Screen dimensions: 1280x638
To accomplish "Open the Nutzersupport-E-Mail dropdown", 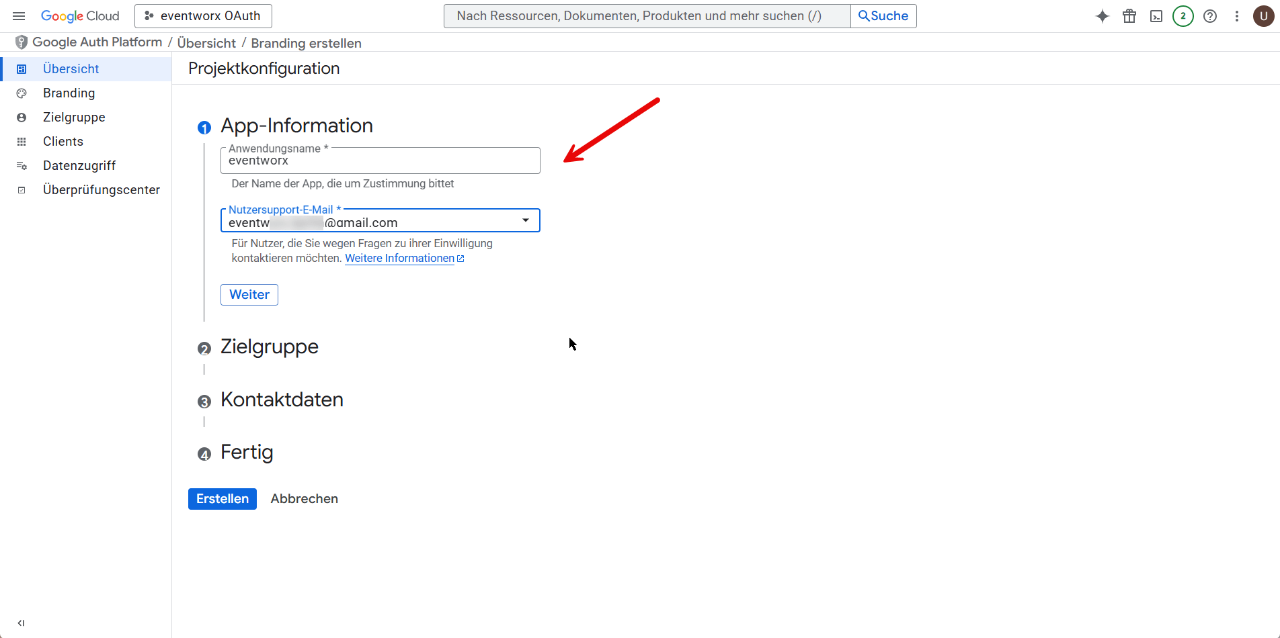I will 381,221.
